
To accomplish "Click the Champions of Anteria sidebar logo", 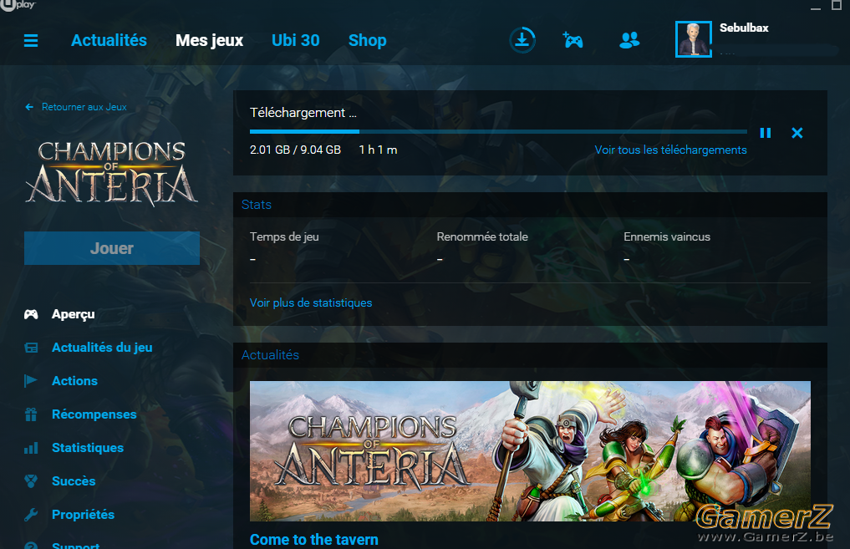I will coord(112,174).
